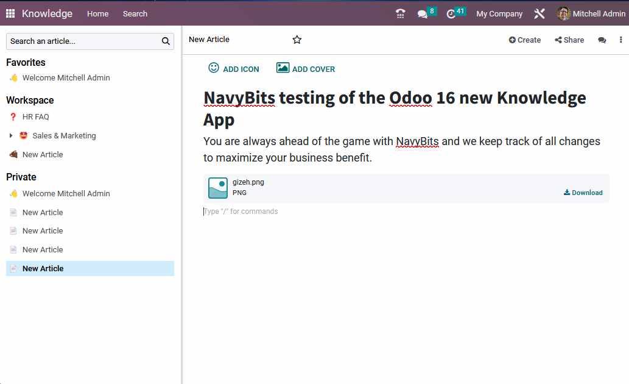This screenshot has width=629, height=384.
Task: Click Mitchell Admin's avatar picture
Action: (563, 13)
